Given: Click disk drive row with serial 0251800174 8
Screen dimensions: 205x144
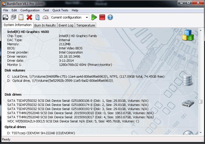Looking at the screenshot, I should pyautogui.click(x=78, y=105).
